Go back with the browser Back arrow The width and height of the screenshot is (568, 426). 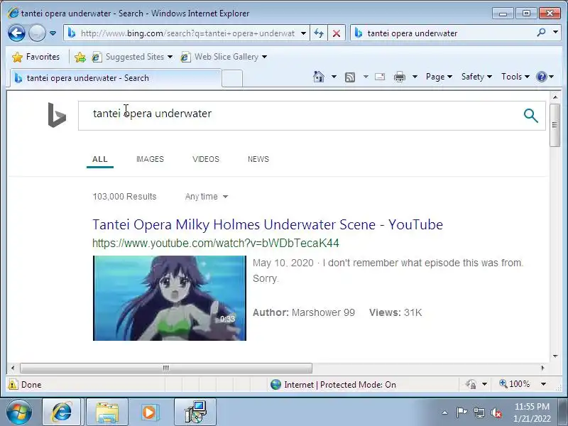pyautogui.click(x=16, y=33)
